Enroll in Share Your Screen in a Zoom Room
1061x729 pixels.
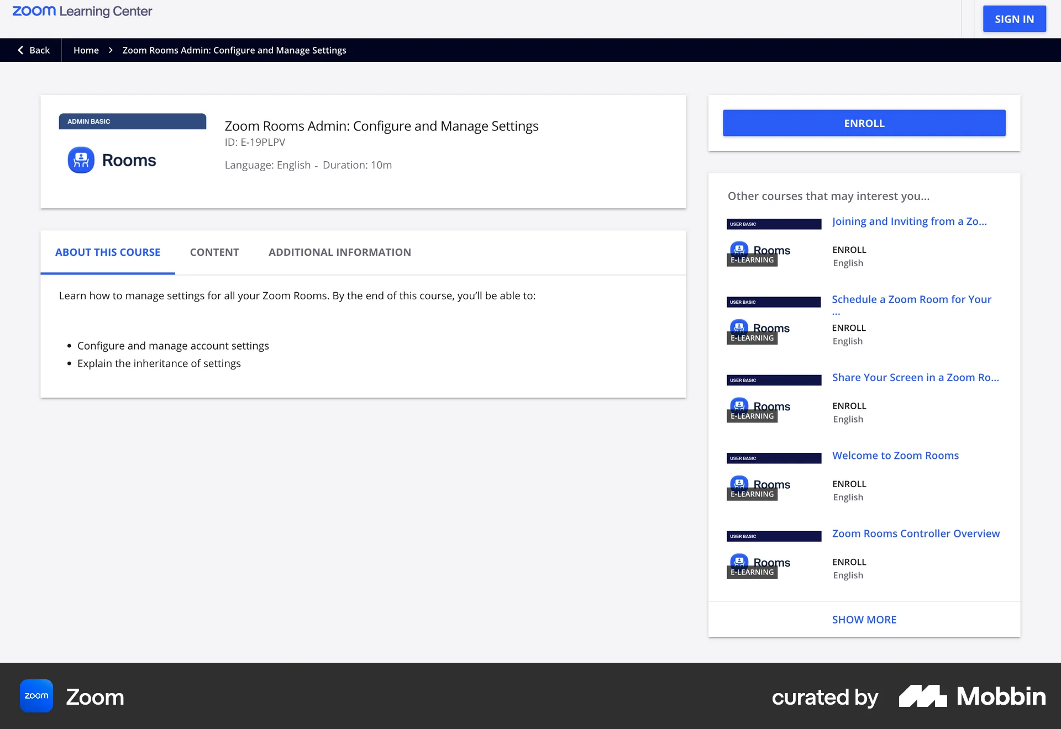pyautogui.click(x=849, y=405)
